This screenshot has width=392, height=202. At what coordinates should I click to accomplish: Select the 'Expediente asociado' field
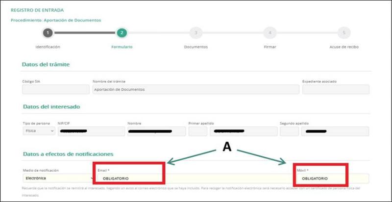(x=336, y=89)
